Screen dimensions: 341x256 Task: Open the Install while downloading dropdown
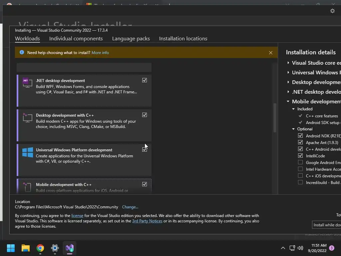point(326,225)
